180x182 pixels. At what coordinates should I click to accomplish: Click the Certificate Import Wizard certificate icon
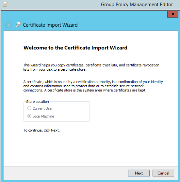click(18, 25)
